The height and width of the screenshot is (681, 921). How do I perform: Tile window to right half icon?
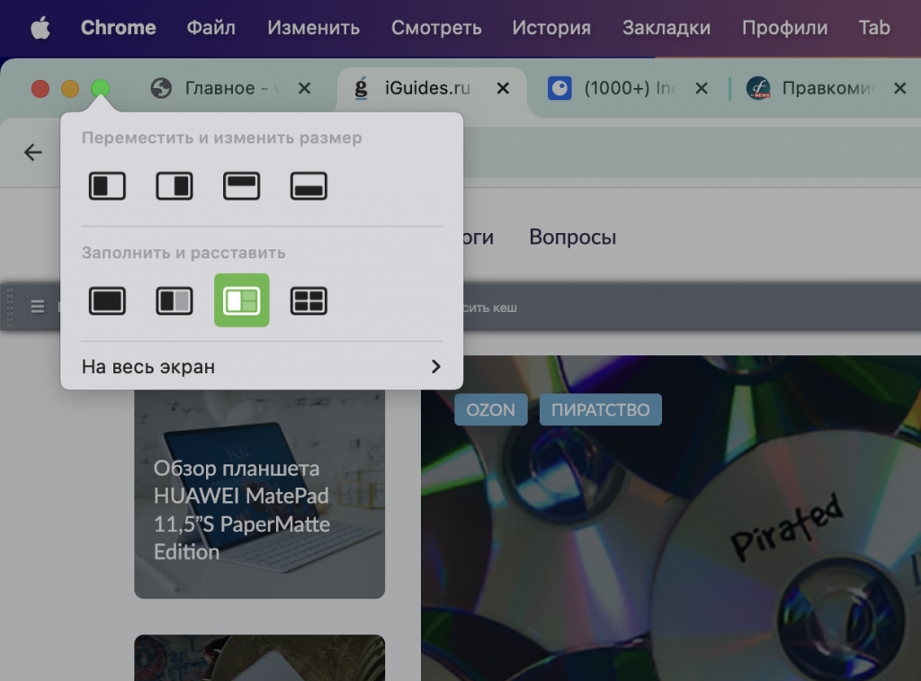[x=174, y=186]
